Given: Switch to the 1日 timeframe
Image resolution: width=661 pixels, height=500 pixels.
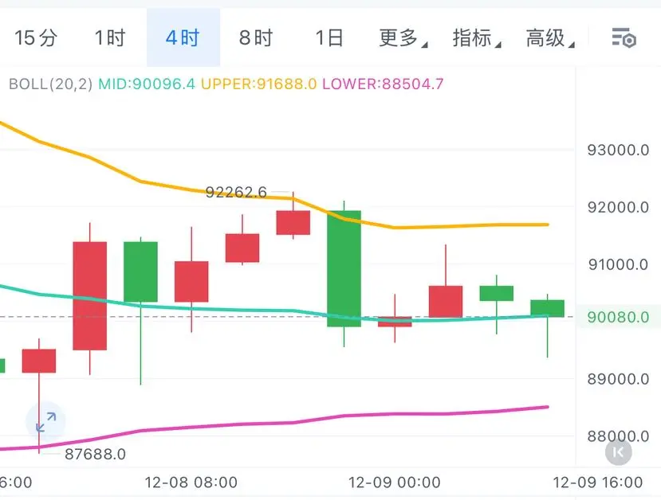Looking at the screenshot, I should [329, 38].
